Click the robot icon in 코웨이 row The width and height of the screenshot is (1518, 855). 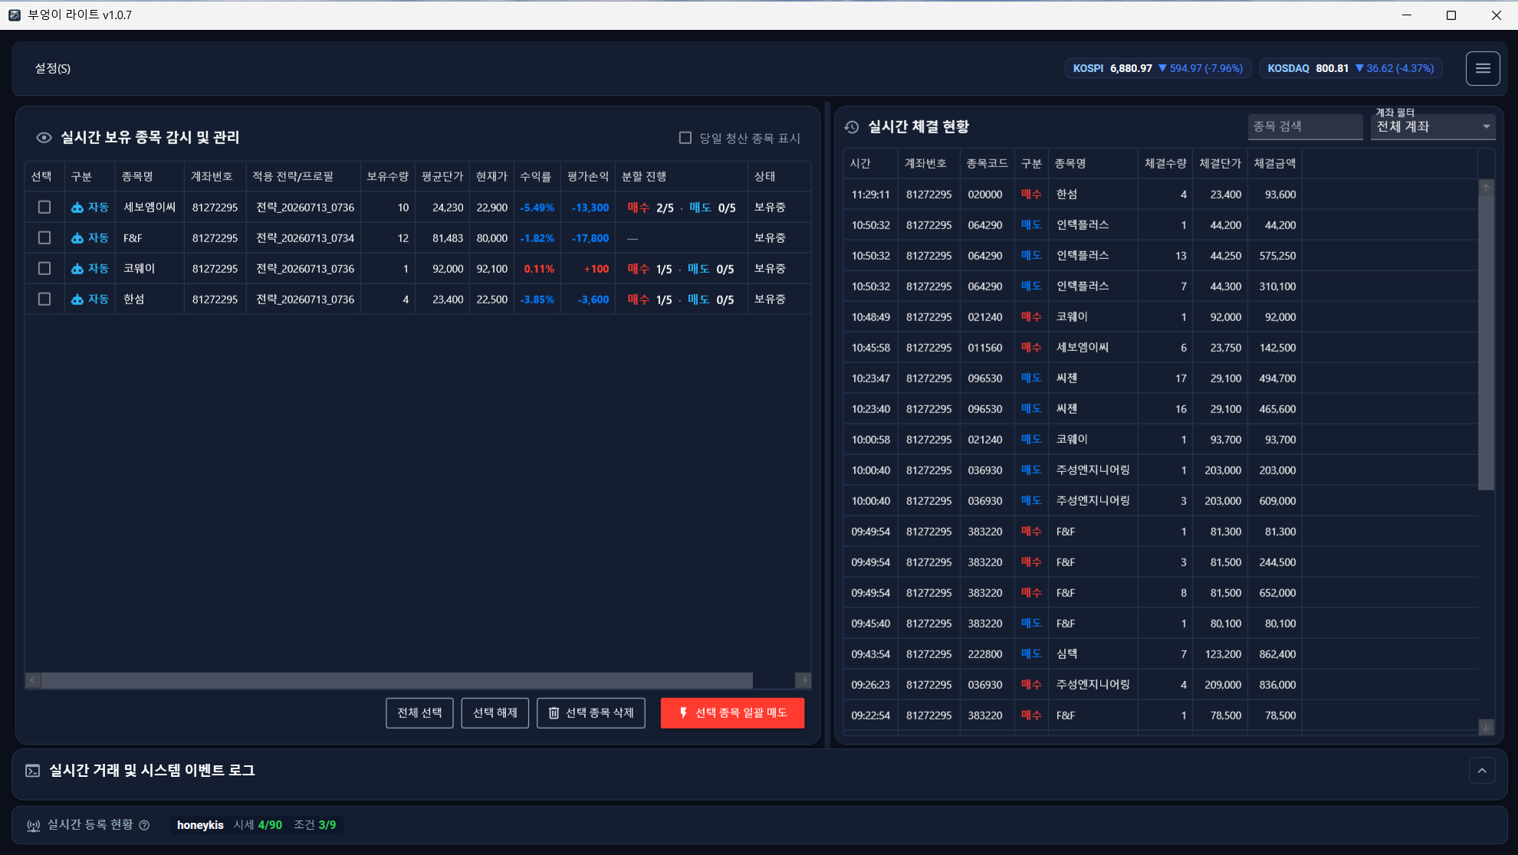77,269
